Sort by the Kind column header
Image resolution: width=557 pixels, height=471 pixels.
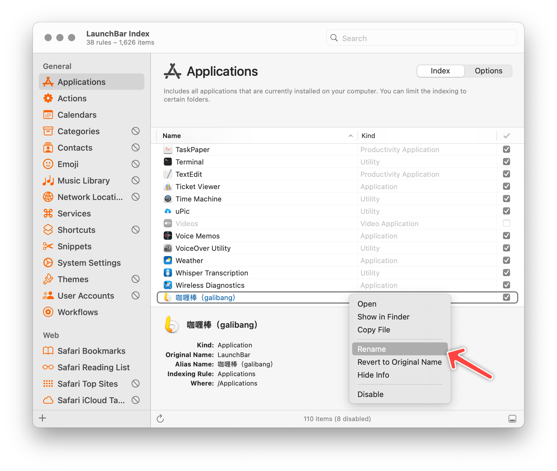(427, 136)
